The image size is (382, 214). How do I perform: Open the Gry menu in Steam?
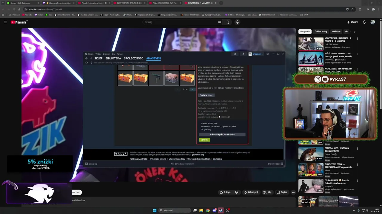point(113,54)
